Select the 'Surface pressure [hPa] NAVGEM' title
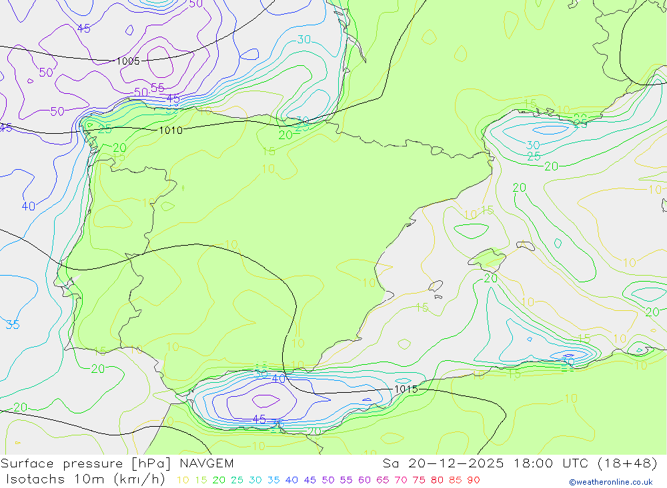The image size is (667, 488). click(x=117, y=463)
